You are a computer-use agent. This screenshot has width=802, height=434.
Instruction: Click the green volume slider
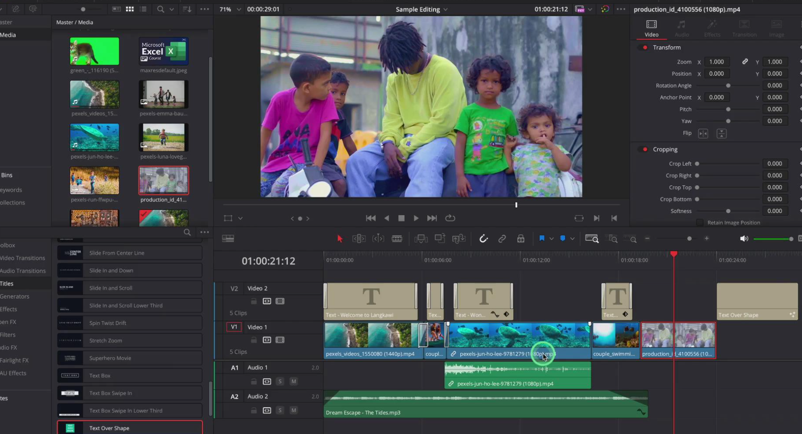[771, 239]
